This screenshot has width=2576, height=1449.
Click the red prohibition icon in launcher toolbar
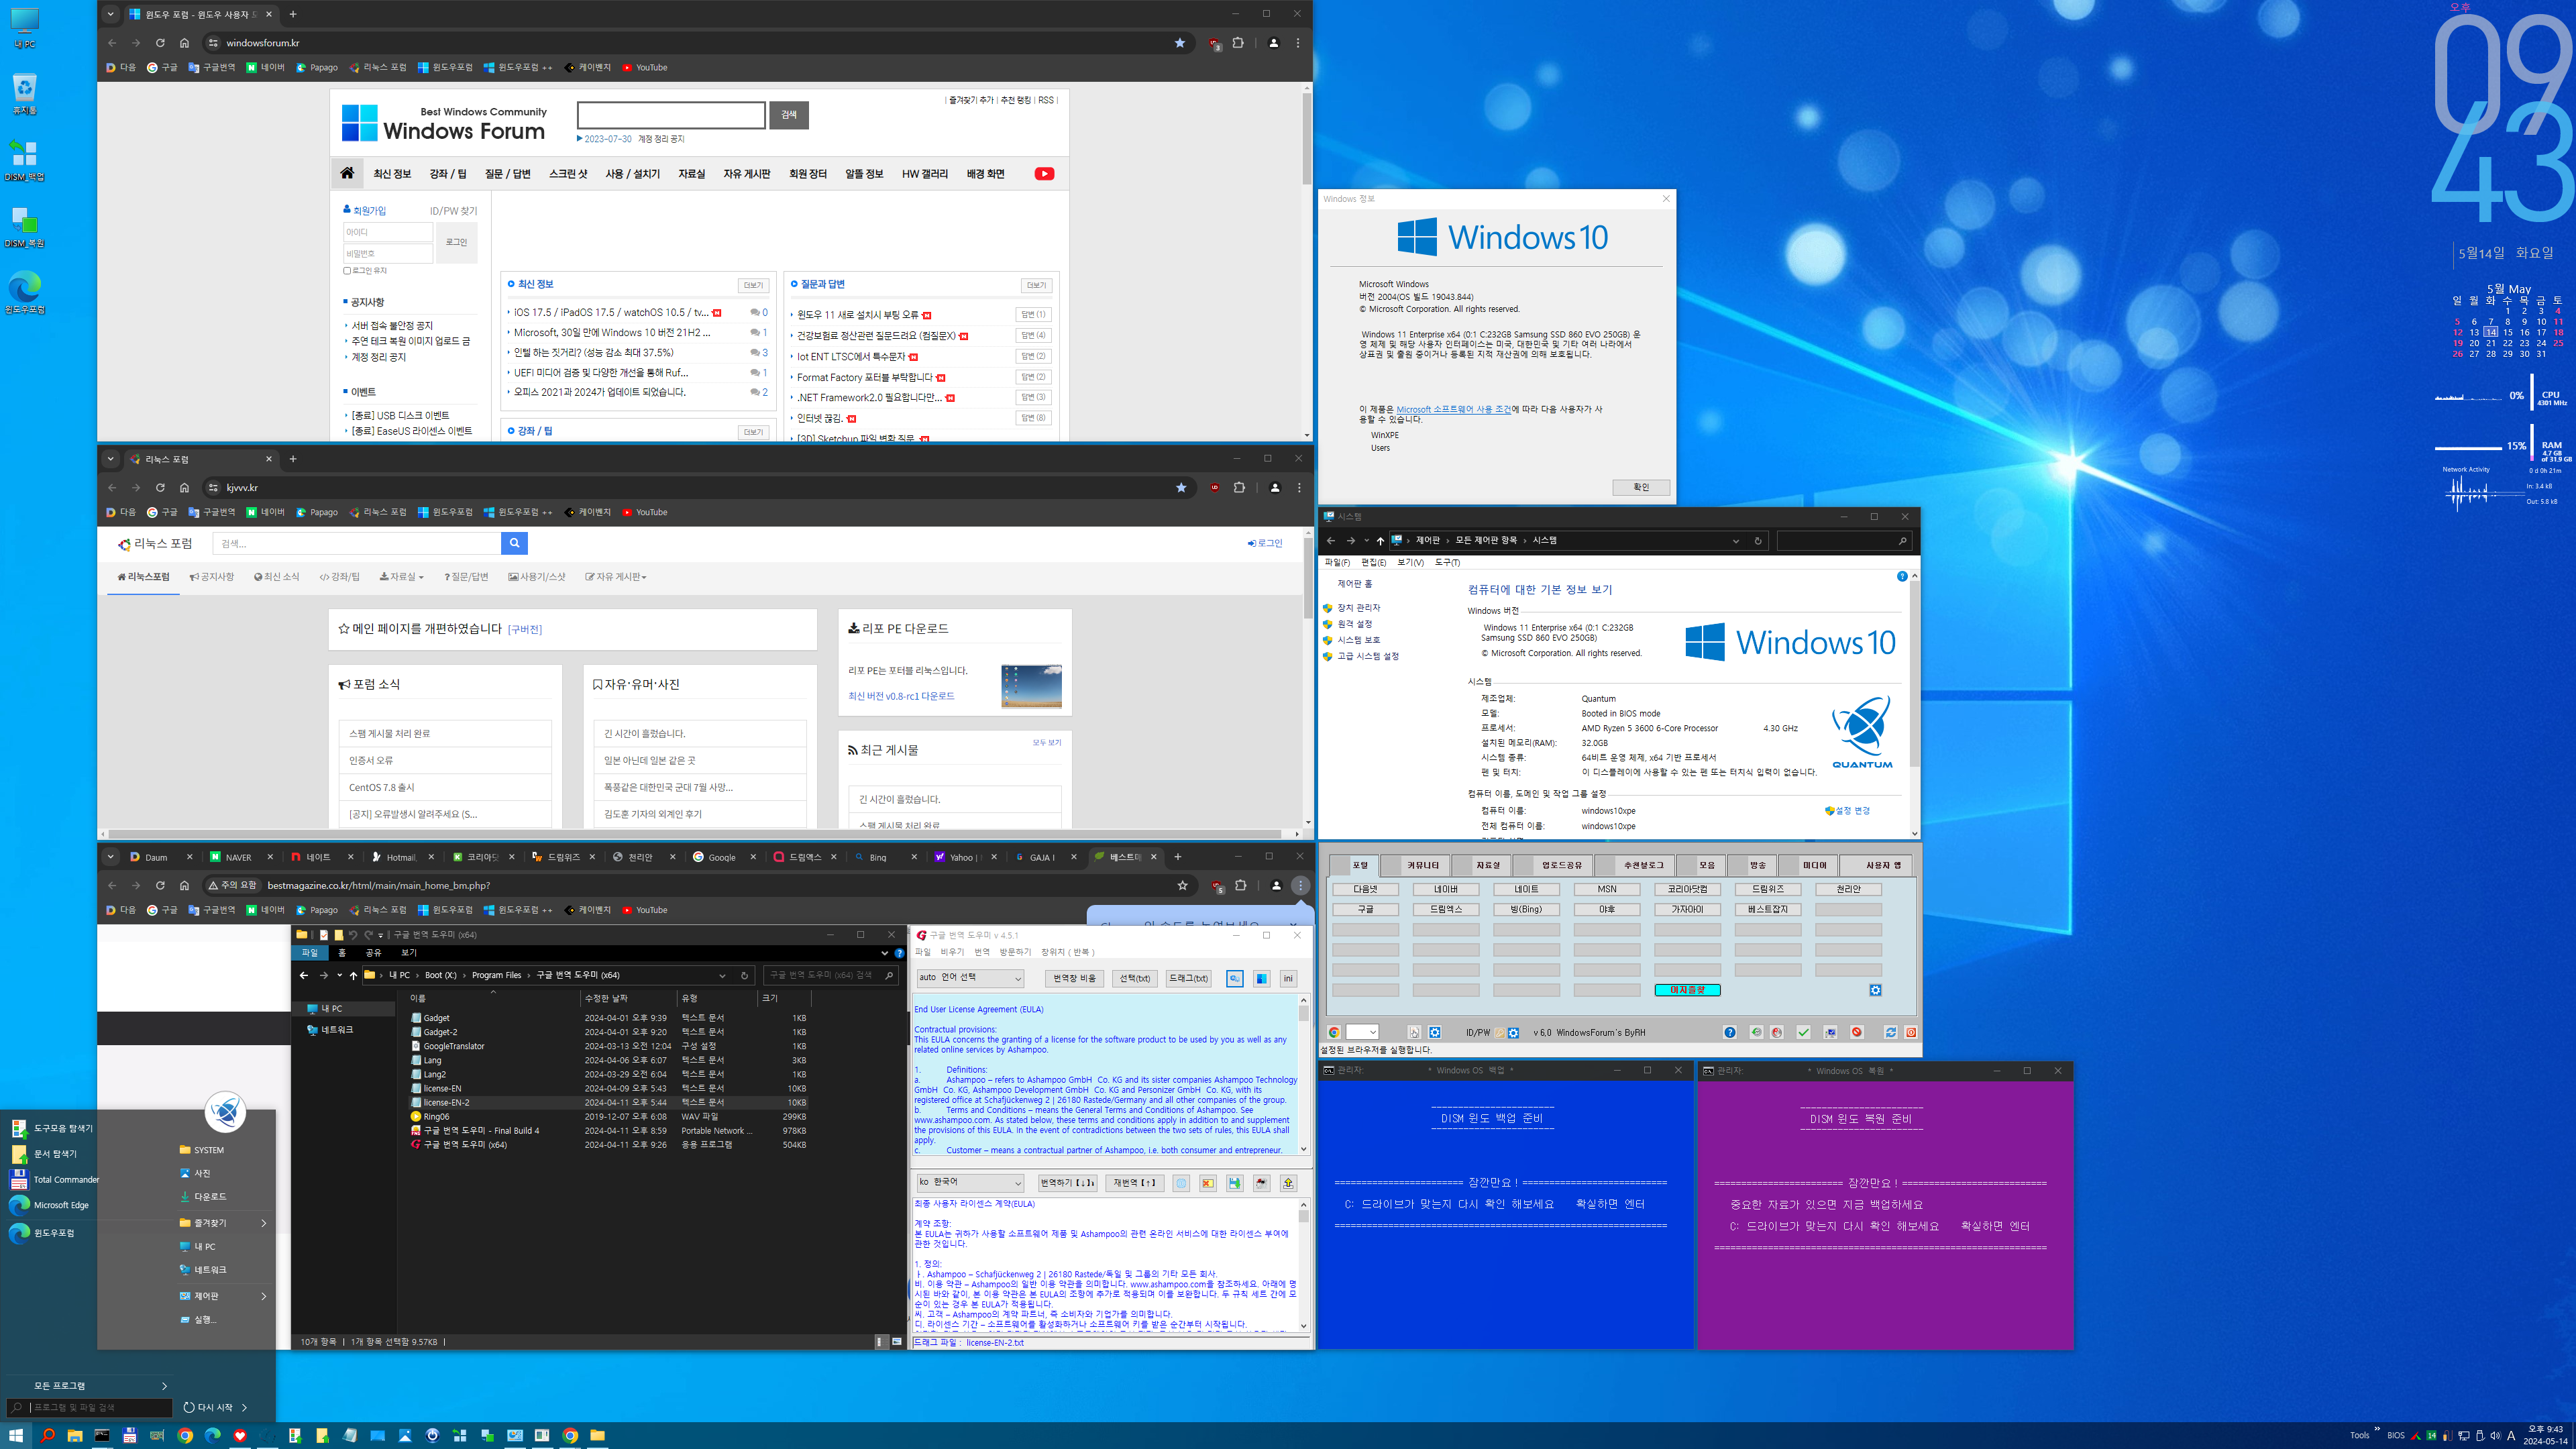click(x=1857, y=1032)
